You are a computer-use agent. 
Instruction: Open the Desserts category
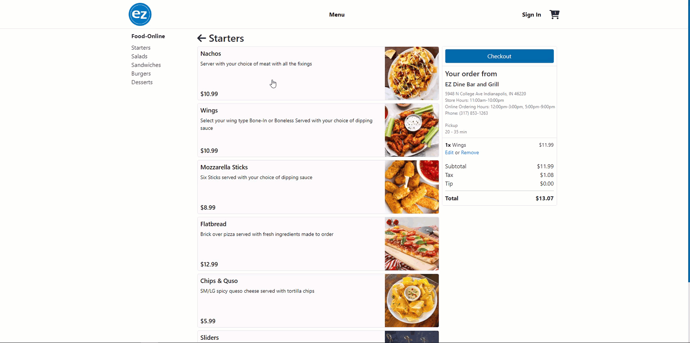[142, 82]
